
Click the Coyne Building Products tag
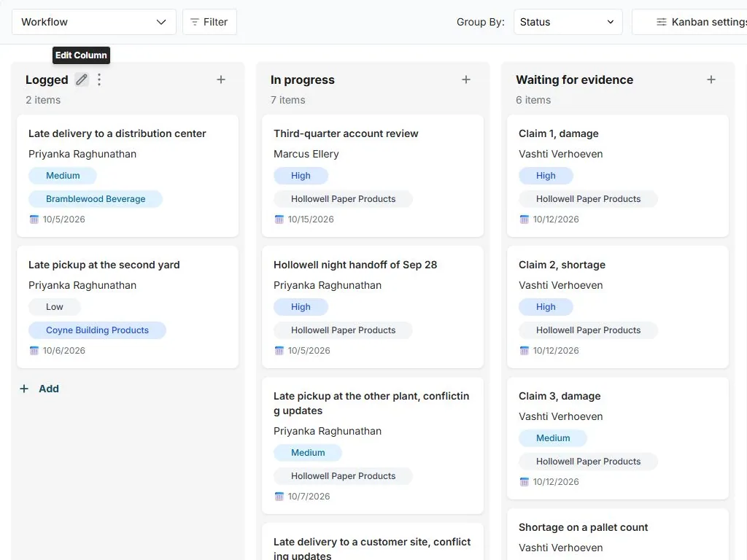pos(97,330)
